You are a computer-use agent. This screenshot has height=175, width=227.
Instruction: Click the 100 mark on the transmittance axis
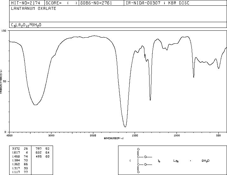4,31
